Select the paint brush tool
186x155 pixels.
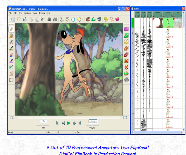coord(11,48)
